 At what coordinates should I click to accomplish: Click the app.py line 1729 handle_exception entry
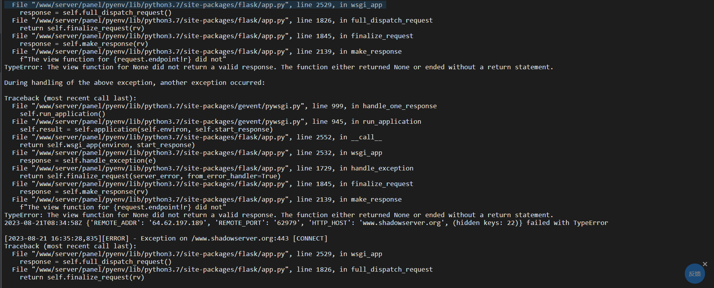click(x=213, y=168)
